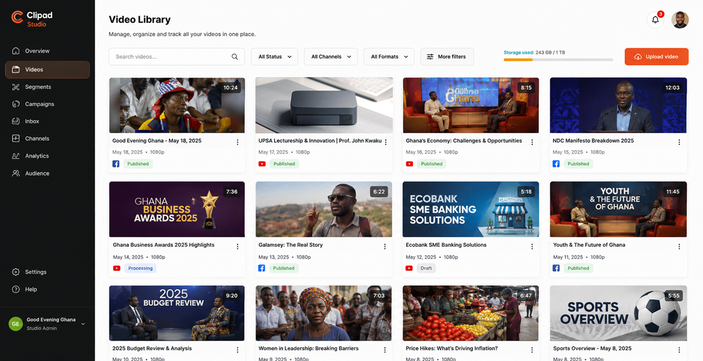Viewport: 703px width, 361px height.
Task: Click Facebook icon on Good Evening Ghana card
Action: [116, 164]
